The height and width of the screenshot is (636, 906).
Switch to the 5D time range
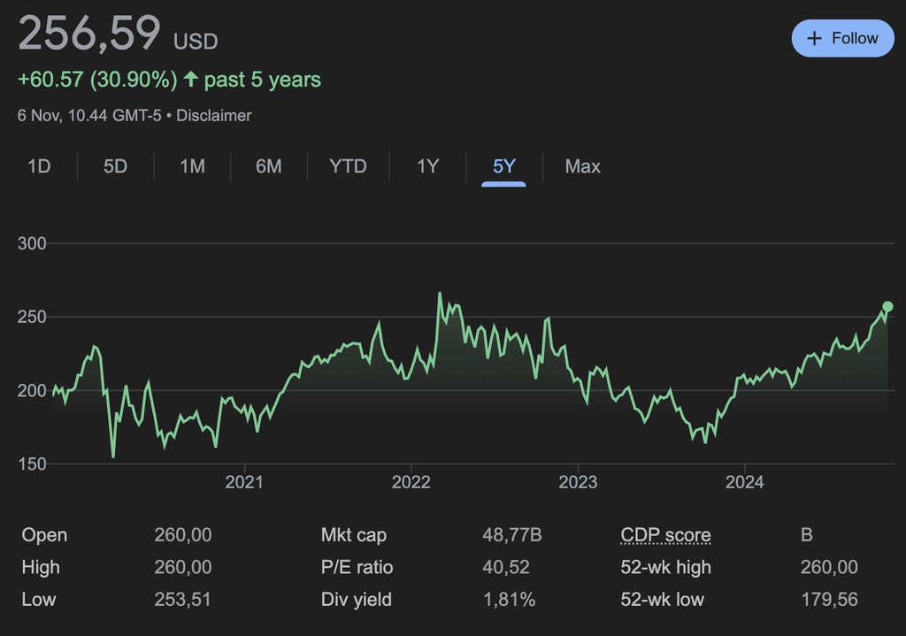pos(115,166)
